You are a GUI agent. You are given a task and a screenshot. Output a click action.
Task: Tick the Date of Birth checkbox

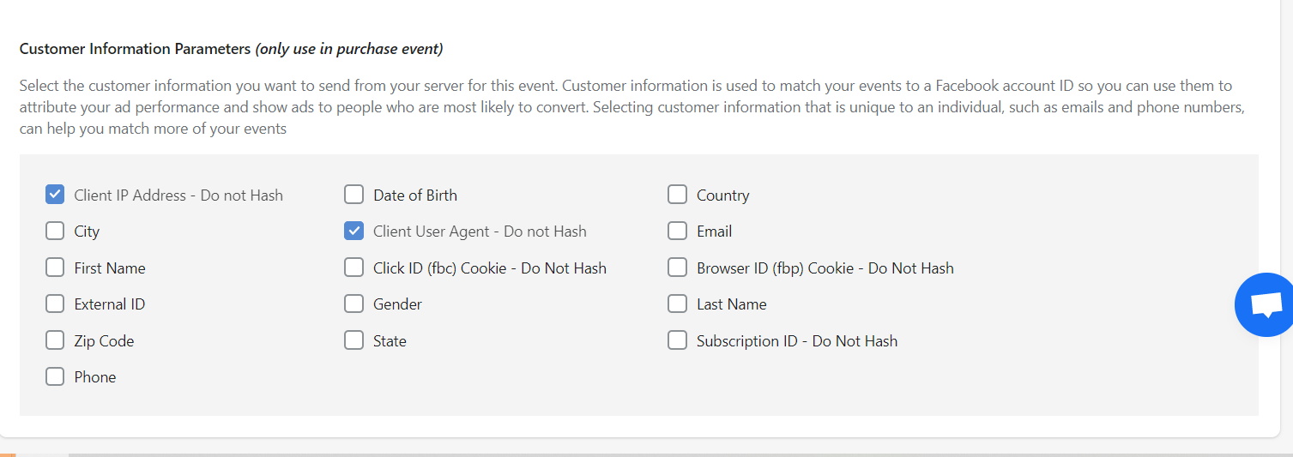pos(353,195)
